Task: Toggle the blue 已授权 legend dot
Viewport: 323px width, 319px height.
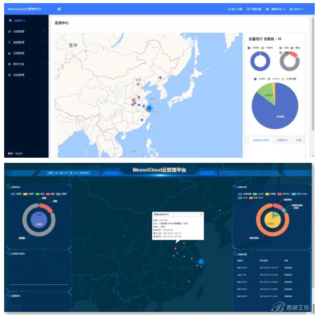Action: [x=249, y=48]
